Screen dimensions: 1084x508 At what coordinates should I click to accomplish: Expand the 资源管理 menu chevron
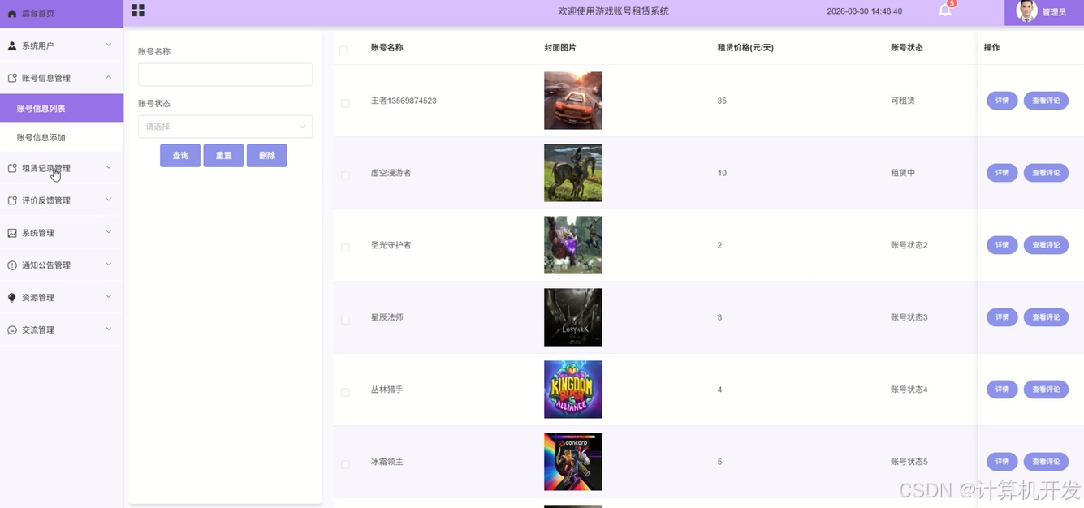(109, 297)
